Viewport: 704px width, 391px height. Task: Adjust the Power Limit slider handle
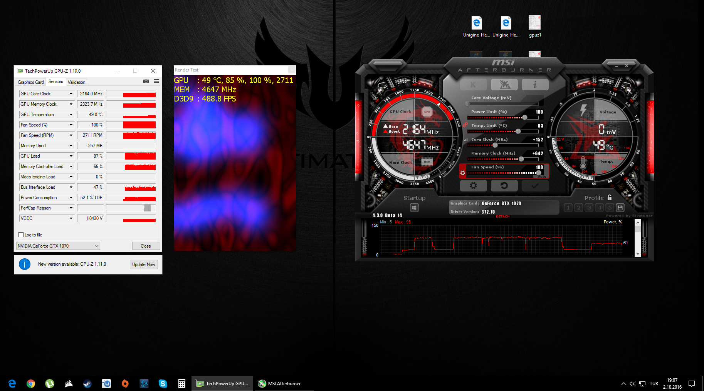[524, 117]
